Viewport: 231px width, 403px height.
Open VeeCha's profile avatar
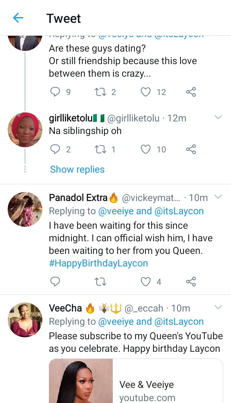coord(25,320)
